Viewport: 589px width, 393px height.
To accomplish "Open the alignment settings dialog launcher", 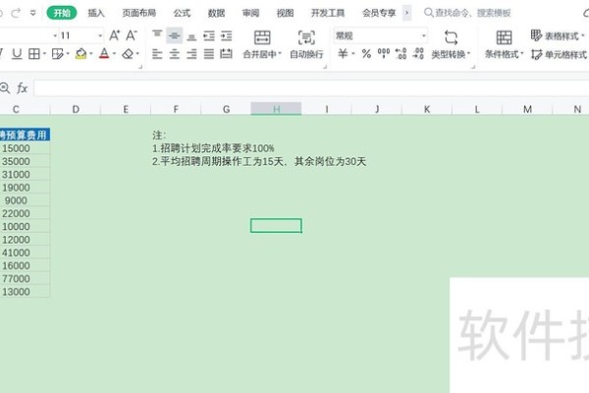I will (325, 67).
